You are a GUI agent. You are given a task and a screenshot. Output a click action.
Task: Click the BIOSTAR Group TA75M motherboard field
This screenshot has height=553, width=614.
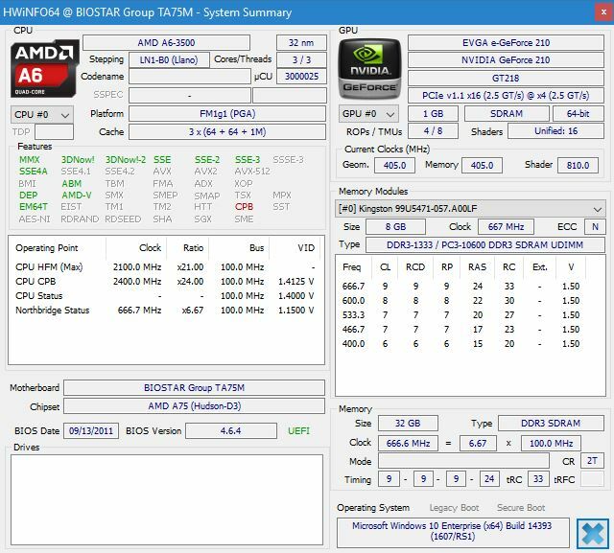click(194, 387)
